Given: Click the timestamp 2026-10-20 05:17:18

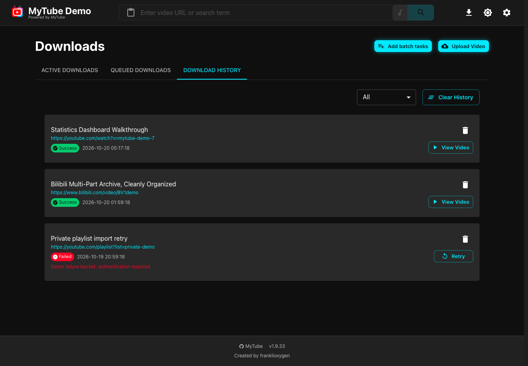Looking at the screenshot, I should click(x=106, y=148).
